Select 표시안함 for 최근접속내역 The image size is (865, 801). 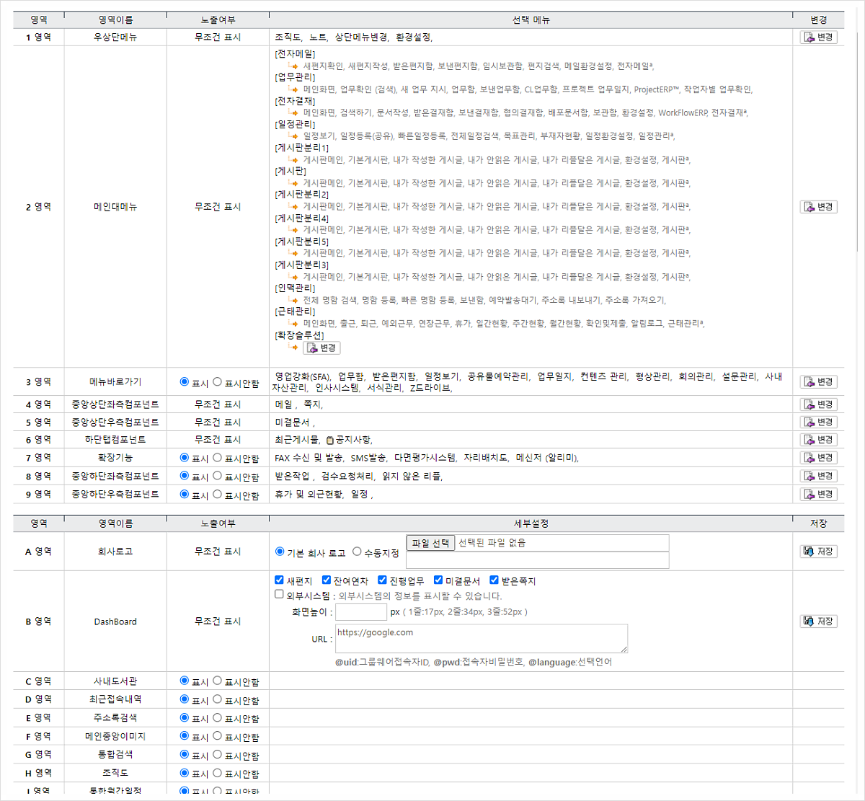pos(218,699)
